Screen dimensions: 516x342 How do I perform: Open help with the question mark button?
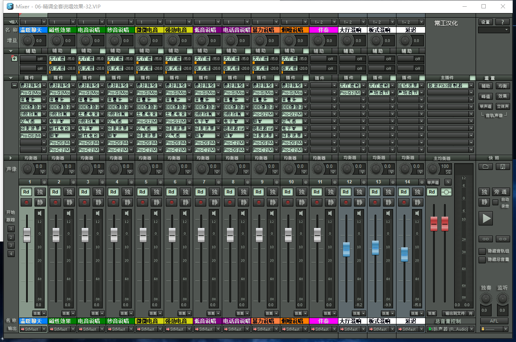coord(502,22)
